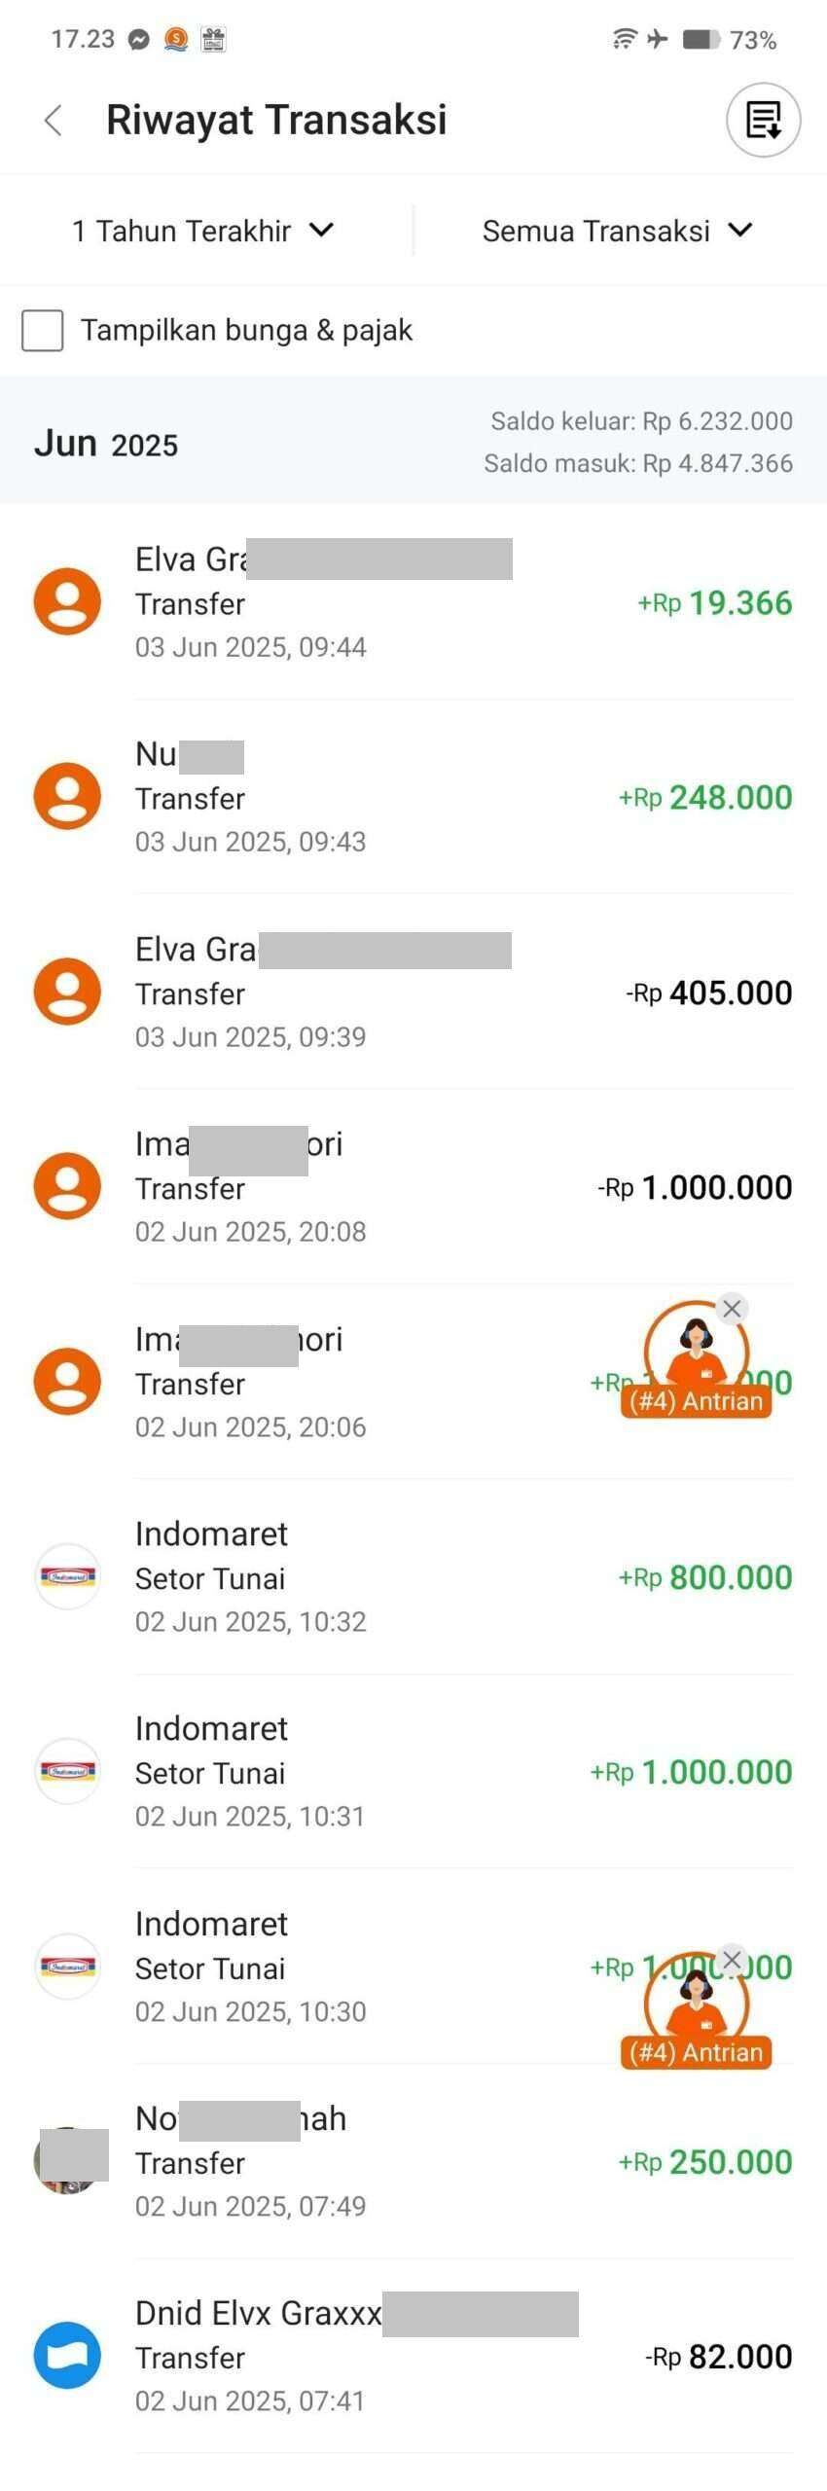Open the -Rp 82.000 transfer at 07:41
Viewport: 827px width, 2491px height.
pos(413,2357)
